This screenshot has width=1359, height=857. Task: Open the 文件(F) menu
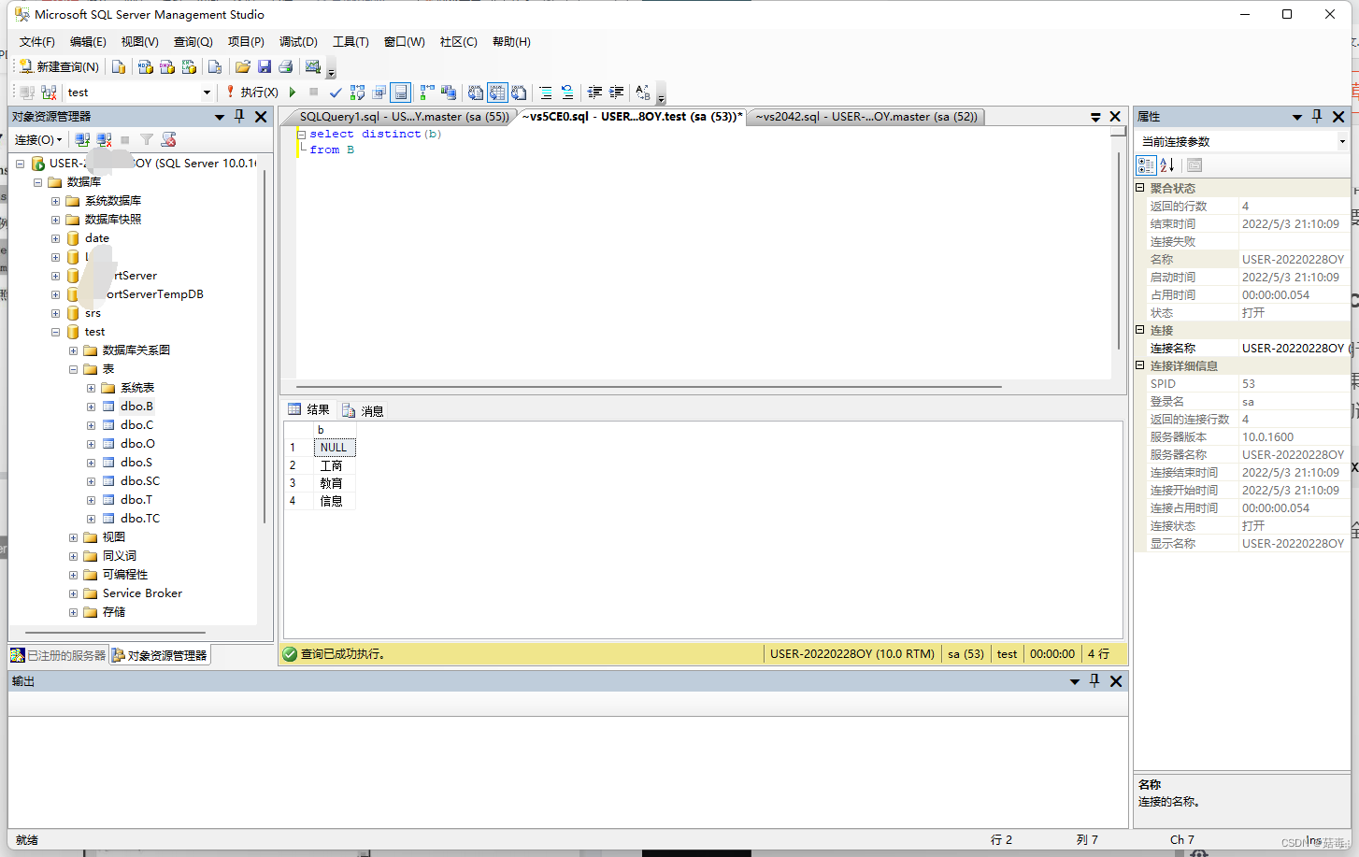[x=36, y=42]
